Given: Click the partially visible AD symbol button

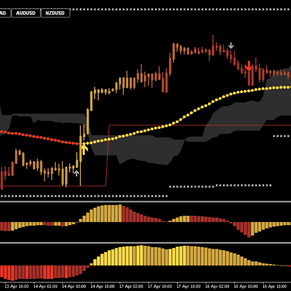Looking at the screenshot, I should pos(5,13).
